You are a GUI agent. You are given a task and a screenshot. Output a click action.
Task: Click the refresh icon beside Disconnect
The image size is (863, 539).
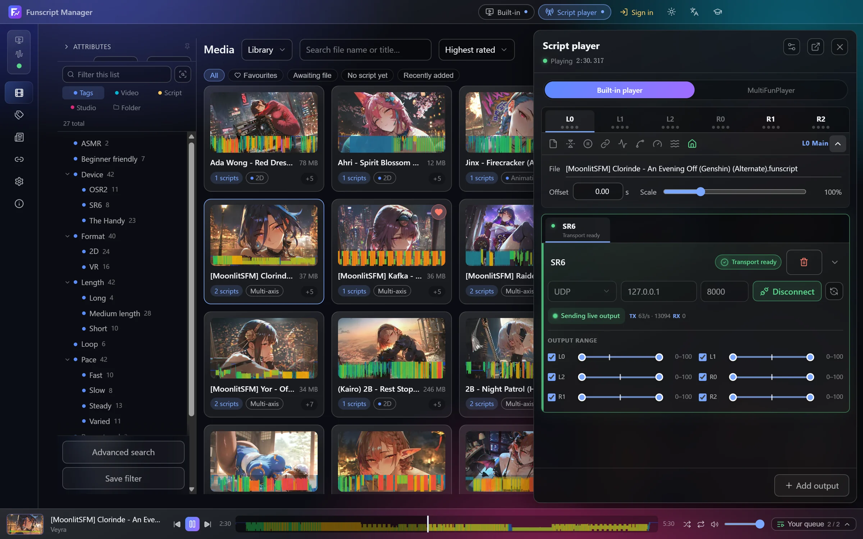(x=834, y=291)
